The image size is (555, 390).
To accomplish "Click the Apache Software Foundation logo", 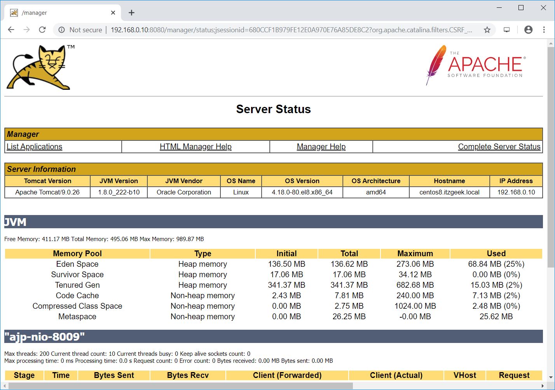I will pyautogui.click(x=476, y=65).
